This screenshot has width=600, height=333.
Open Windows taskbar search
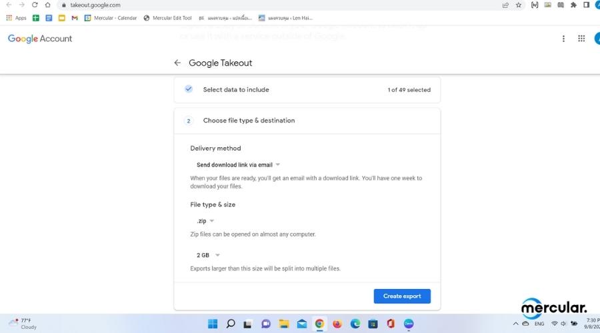point(231,324)
